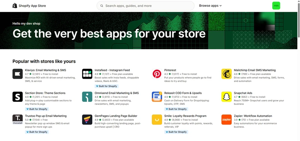300x141 pixels.
Task: Open Mailchimp Email SMS Marketing title
Action: tap(255, 70)
